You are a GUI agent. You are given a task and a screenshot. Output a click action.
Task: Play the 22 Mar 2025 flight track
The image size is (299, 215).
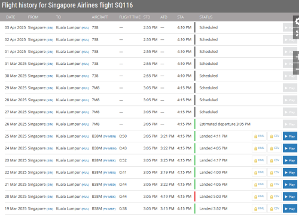(290, 173)
